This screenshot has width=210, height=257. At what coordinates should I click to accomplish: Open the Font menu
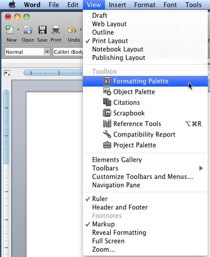170,4
